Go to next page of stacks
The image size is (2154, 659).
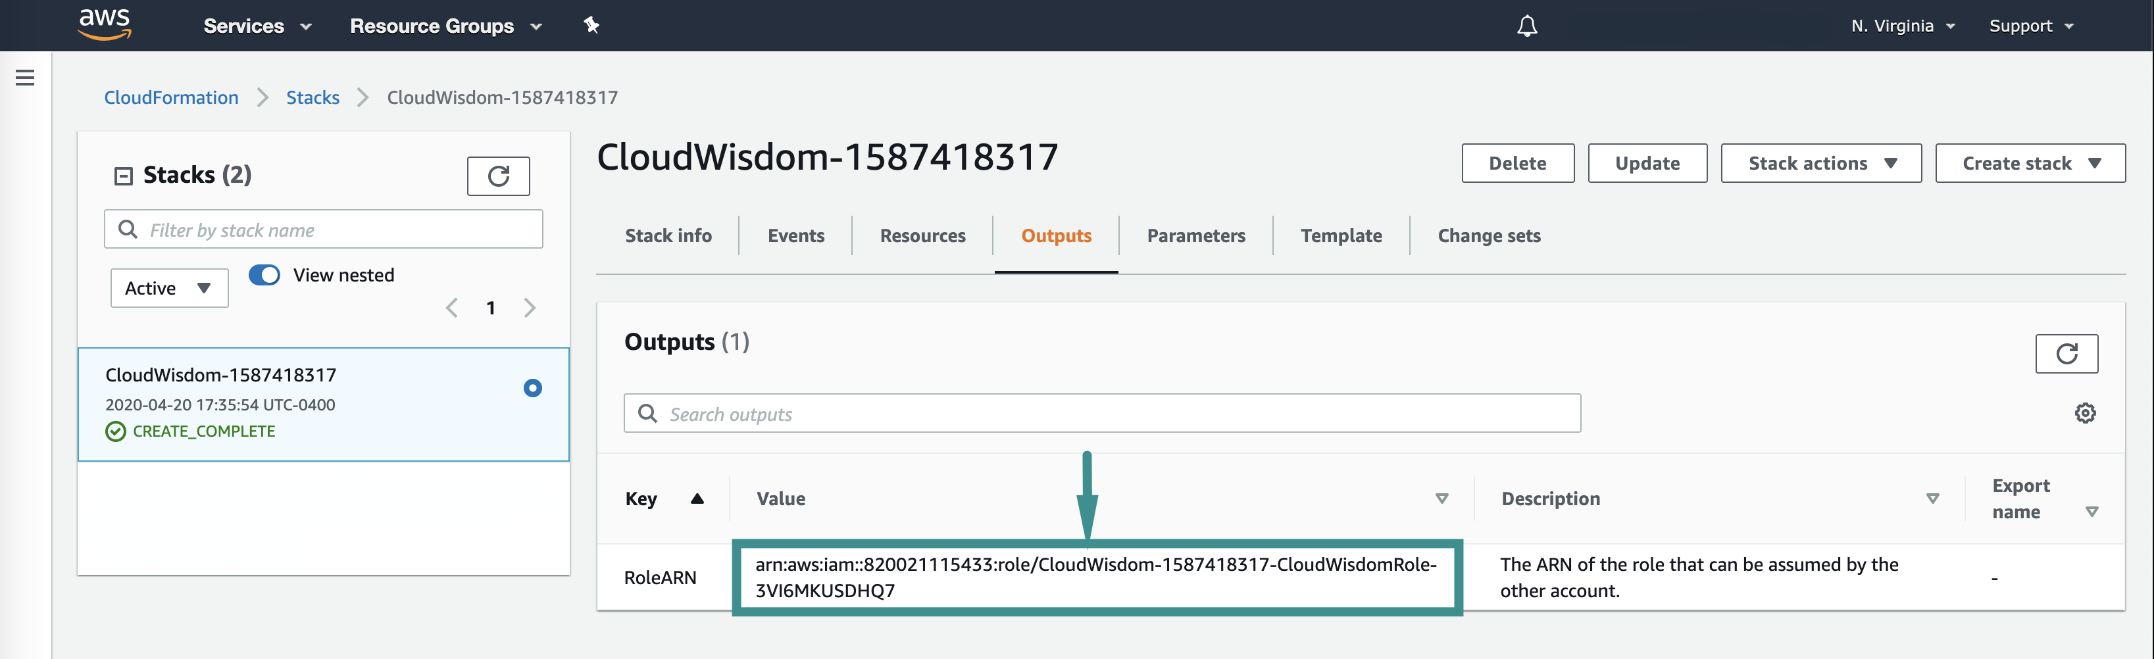tap(530, 308)
